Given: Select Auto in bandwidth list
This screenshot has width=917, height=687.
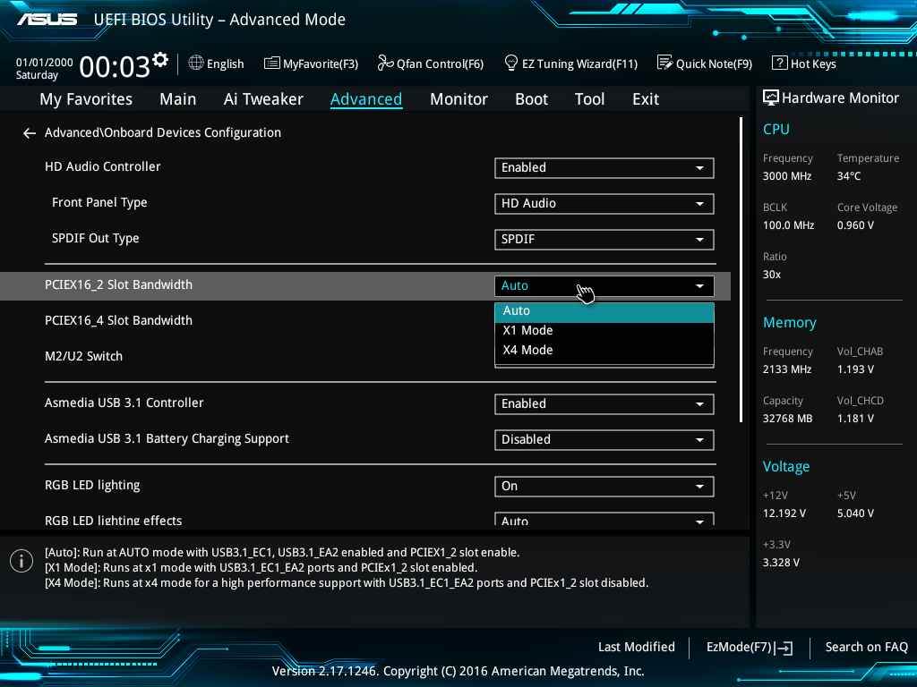Looking at the screenshot, I should coord(604,312).
